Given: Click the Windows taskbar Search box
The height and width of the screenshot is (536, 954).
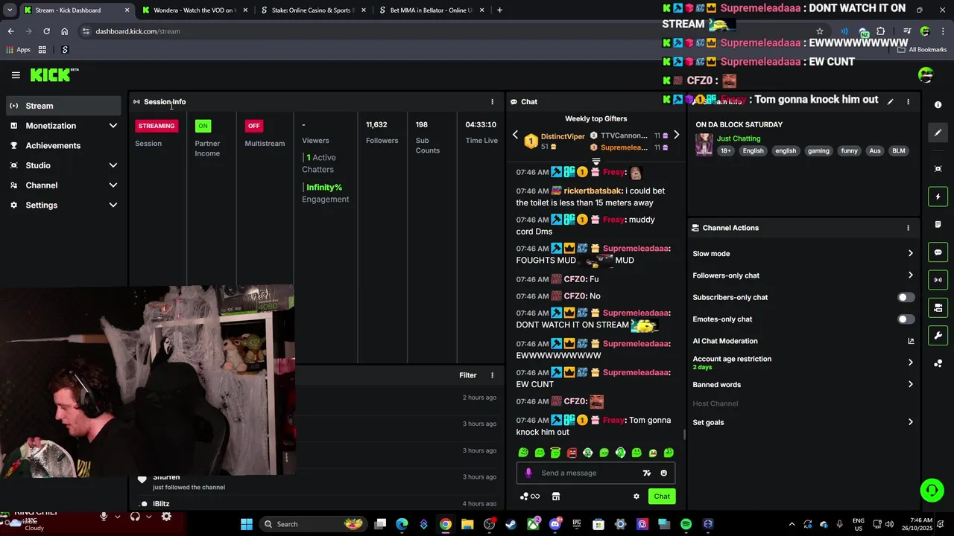Looking at the screenshot, I should click(313, 524).
